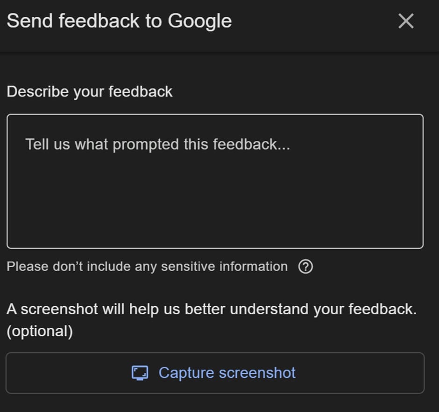Image resolution: width=439 pixels, height=412 pixels.
Task: Click the '(optional)' text under screenshot message
Action: click(x=40, y=332)
